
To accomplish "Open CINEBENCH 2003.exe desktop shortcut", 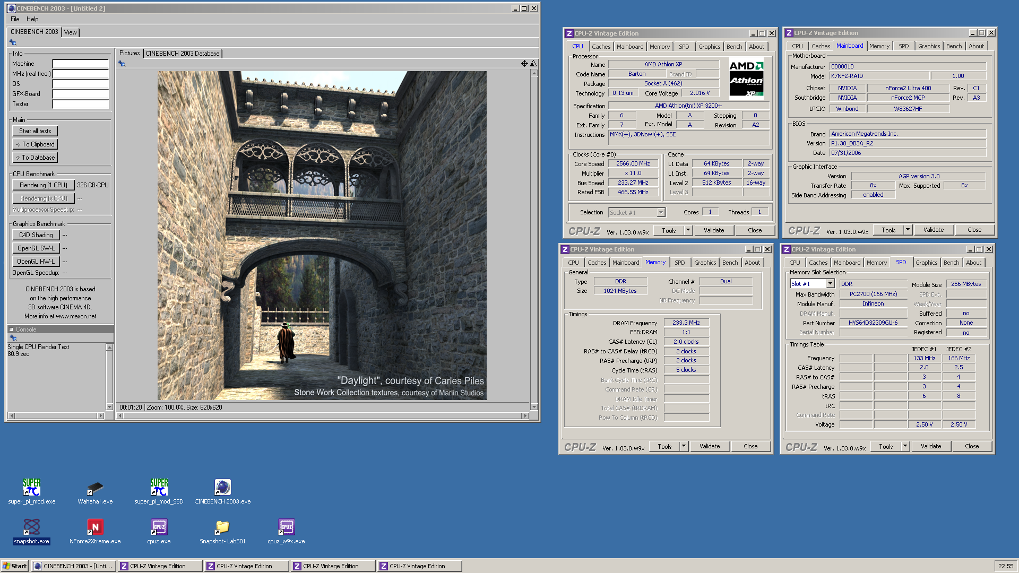I will 222,491.
